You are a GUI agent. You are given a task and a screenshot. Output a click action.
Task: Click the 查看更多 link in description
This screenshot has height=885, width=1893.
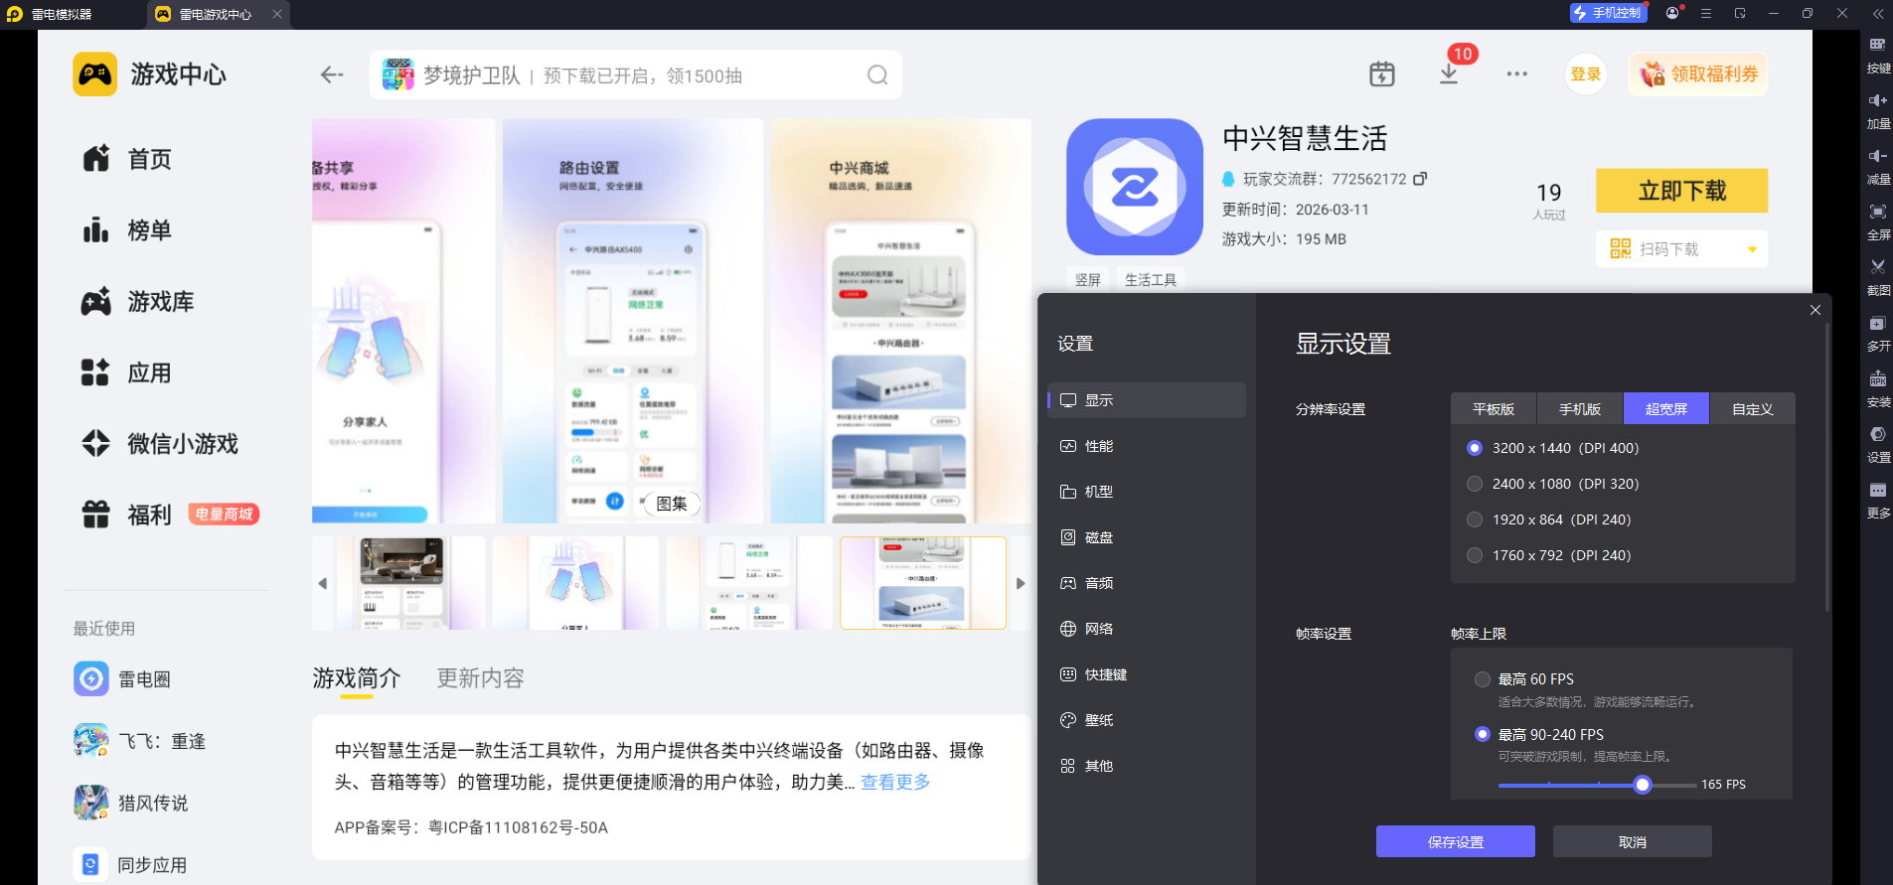coord(895,782)
